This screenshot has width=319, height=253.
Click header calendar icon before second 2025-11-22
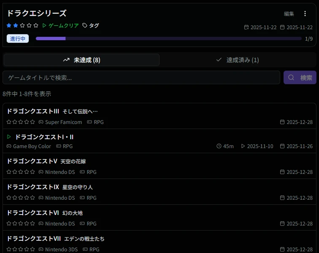point(282,27)
